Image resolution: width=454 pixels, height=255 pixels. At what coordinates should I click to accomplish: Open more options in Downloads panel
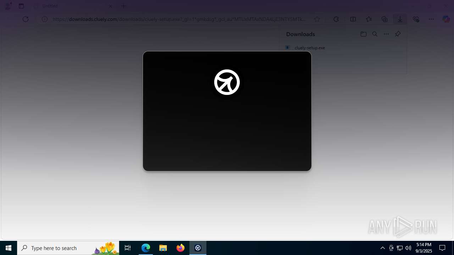[386, 34]
